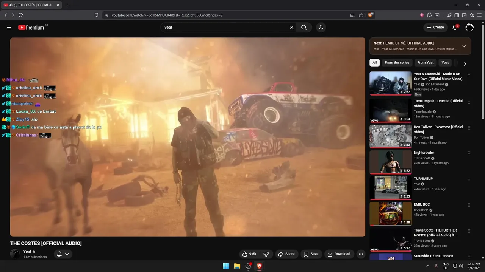Click the address bar URL
This screenshot has height=272, width=485.
tap(167, 15)
